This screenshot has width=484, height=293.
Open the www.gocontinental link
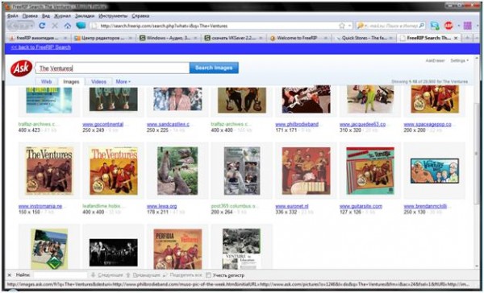(x=103, y=124)
